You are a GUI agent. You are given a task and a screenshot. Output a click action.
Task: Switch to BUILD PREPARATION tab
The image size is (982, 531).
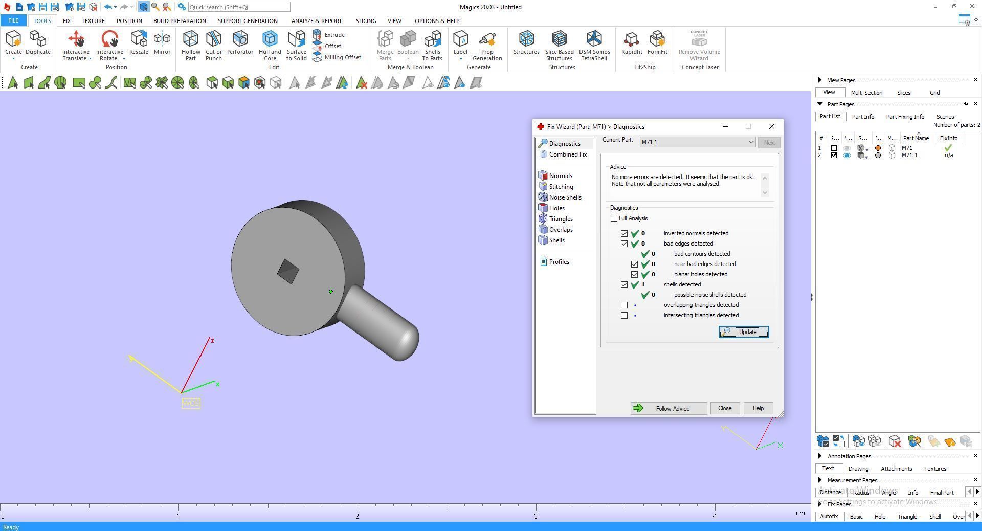pyautogui.click(x=180, y=21)
